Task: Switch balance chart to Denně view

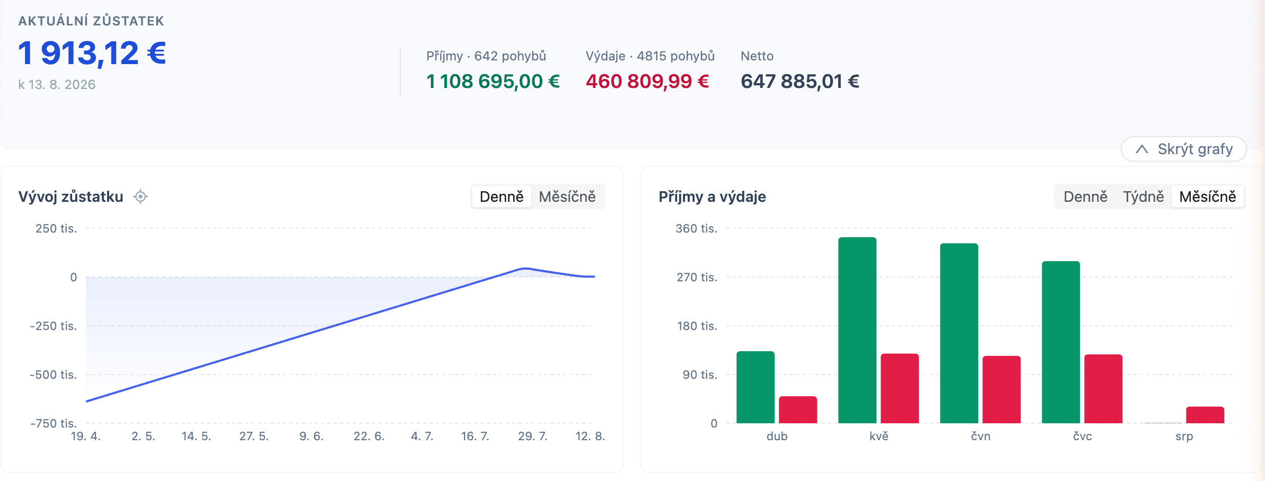Action: [x=502, y=197]
